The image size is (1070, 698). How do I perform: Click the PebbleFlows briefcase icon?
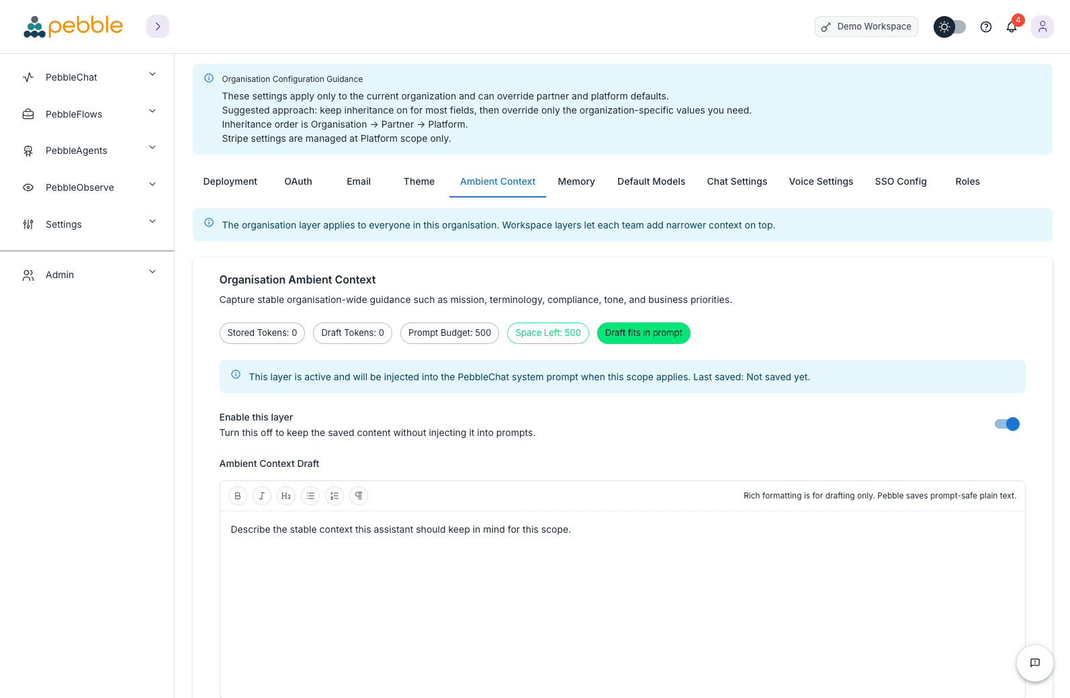point(28,114)
